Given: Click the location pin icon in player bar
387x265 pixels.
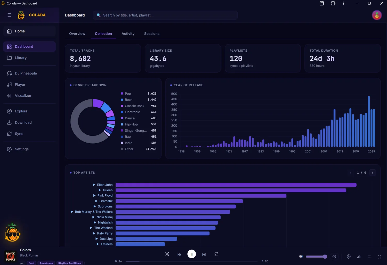Looking at the screenshot, I should point(349,256).
